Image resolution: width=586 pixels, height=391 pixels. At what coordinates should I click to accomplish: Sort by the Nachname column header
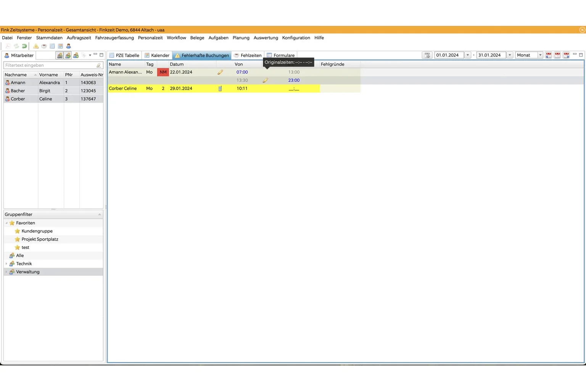(x=21, y=75)
